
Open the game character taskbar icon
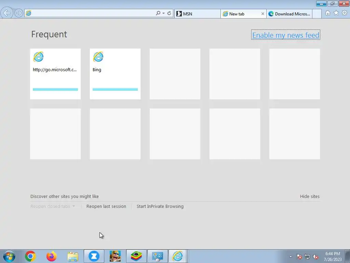[x=115, y=256]
